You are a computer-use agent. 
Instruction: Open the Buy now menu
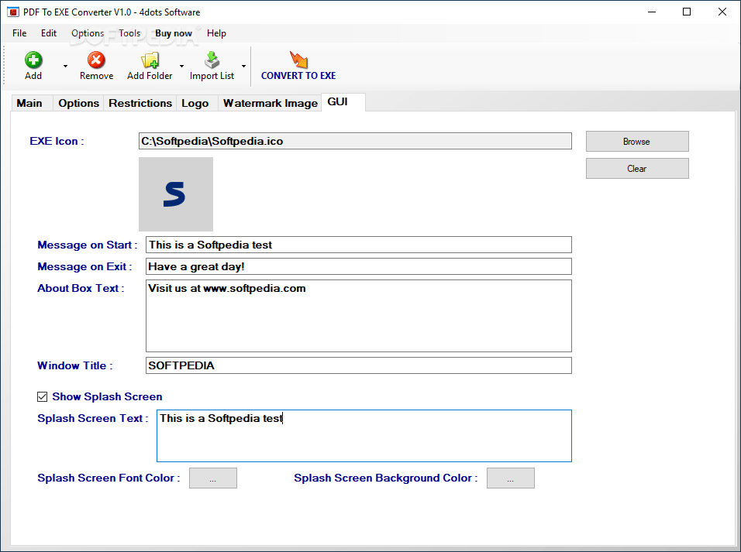click(173, 33)
